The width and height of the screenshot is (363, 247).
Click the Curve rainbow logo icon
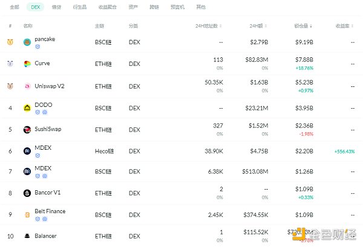pyautogui.click(x=27, y=64)
